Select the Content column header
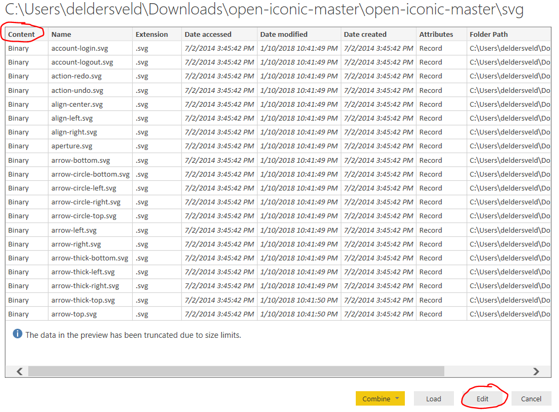This screenshot has width=559, height=412. coord(21,34)
